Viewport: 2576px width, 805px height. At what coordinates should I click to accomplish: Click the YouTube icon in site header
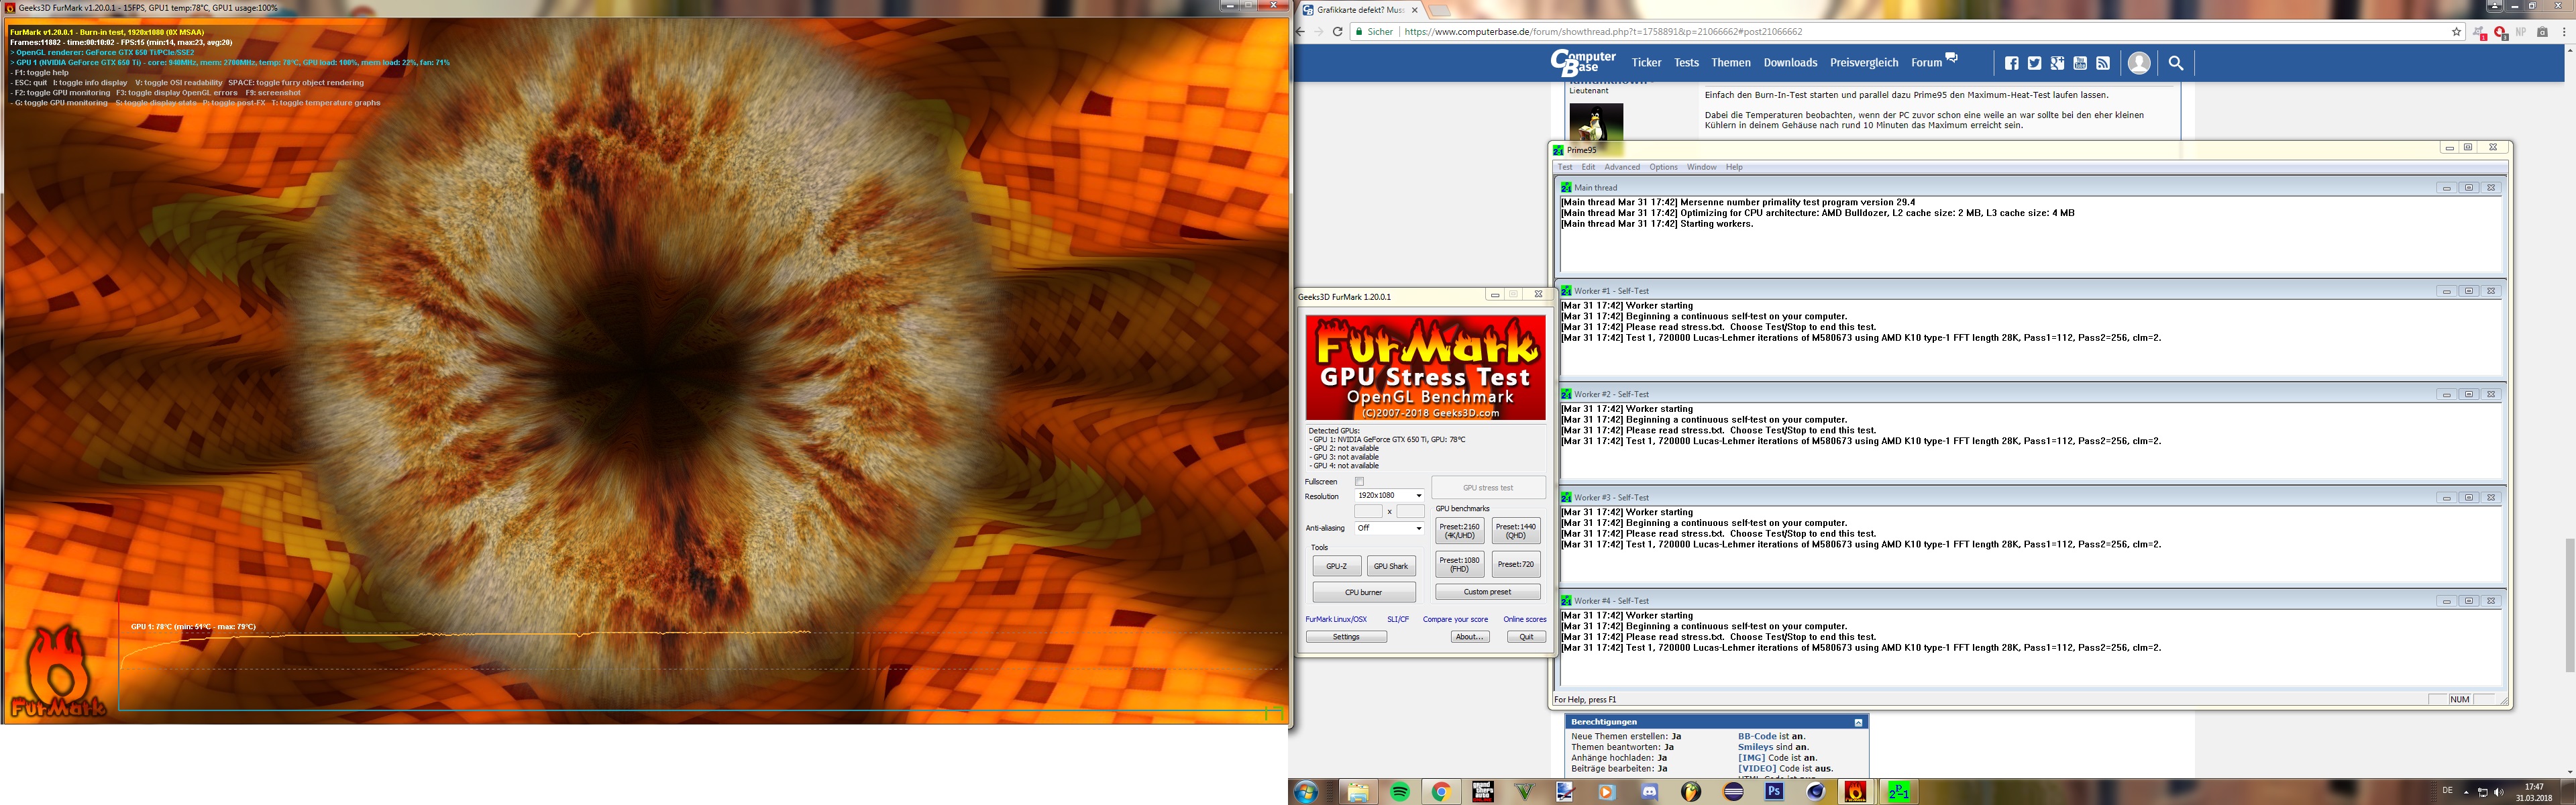[2080, 63]
